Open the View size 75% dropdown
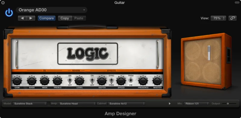The height and width of the screenshot is (118, 241). coord(218,18)
